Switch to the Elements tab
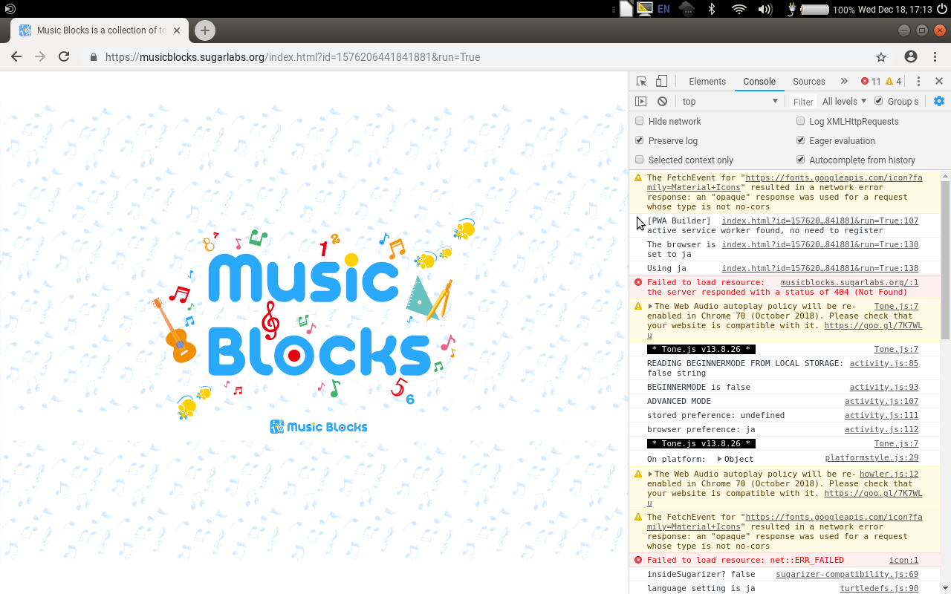 tap(707, 81)
